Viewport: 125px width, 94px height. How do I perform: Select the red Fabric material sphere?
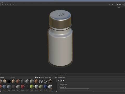[23, 87]
